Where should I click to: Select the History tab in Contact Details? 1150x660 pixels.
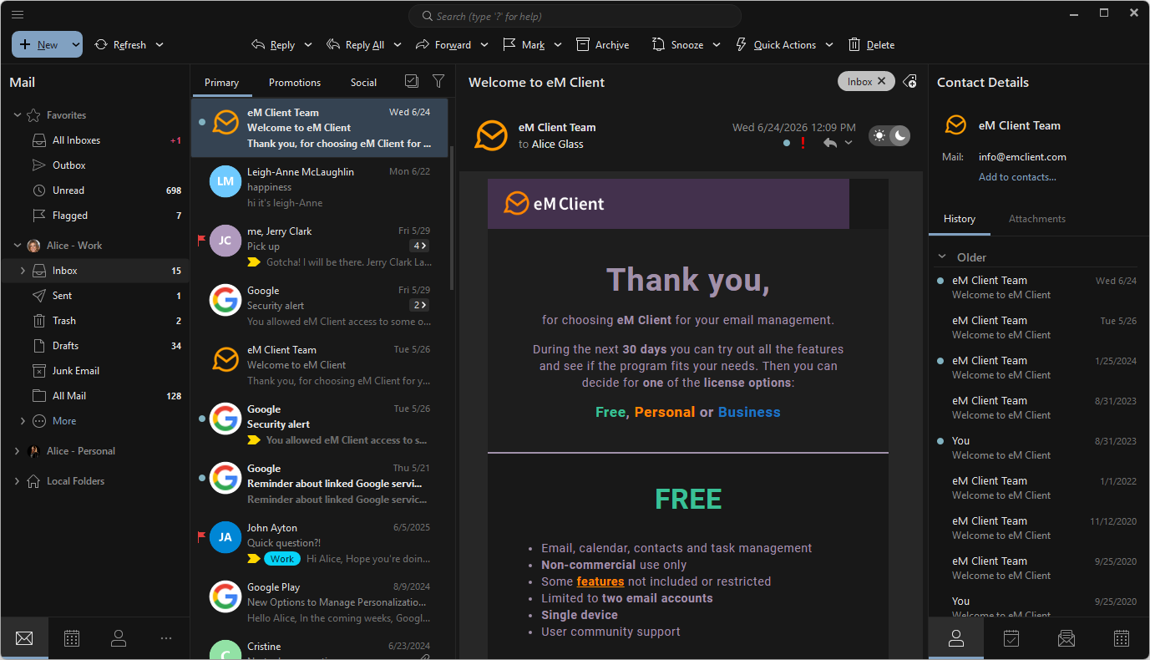pyautogui.click(x=960, y=219)
